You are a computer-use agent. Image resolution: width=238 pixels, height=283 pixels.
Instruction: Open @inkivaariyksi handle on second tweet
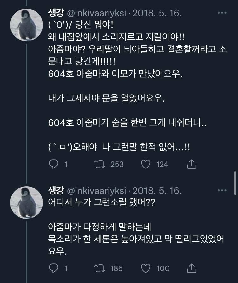point(97,190)
